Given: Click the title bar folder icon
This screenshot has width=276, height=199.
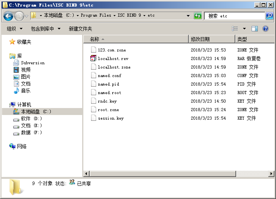Looking at the screenshot, I should pos(5,5).
